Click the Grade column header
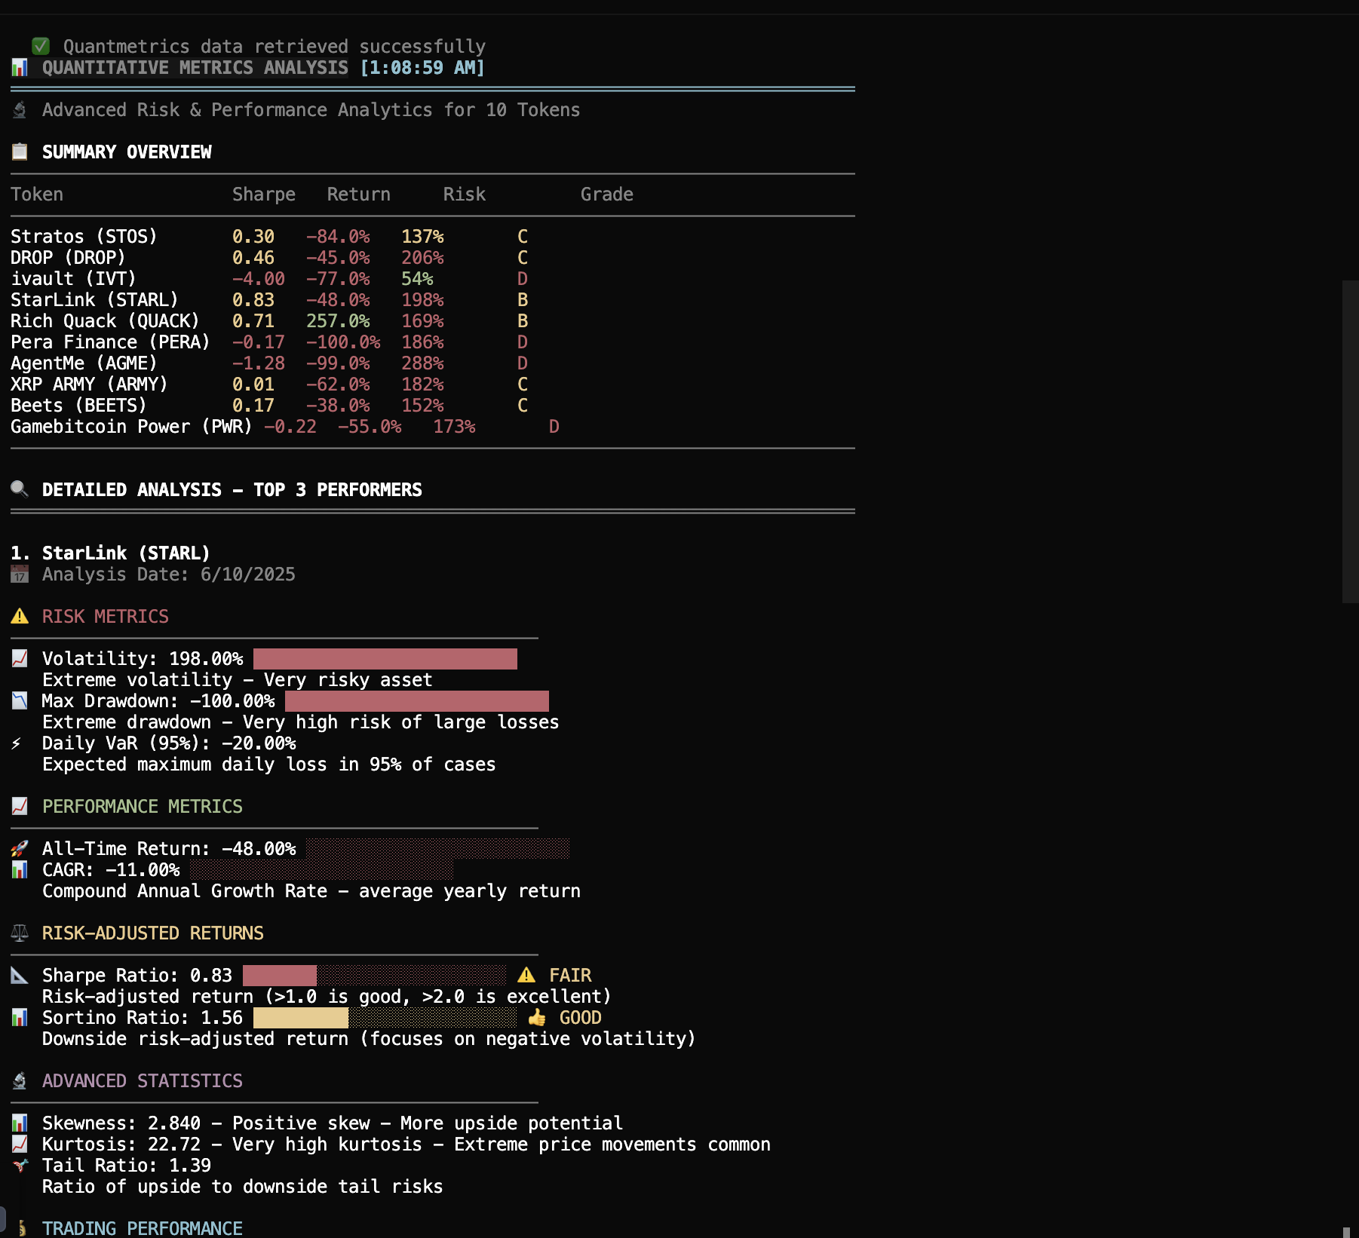The height and width of the screenshot is (1238, 1359). pyautogui.click(x=606, y=194)
